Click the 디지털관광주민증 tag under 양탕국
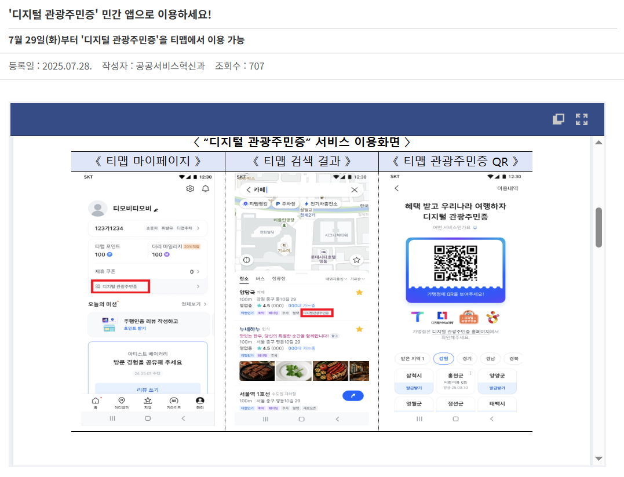 pos(317,313)
